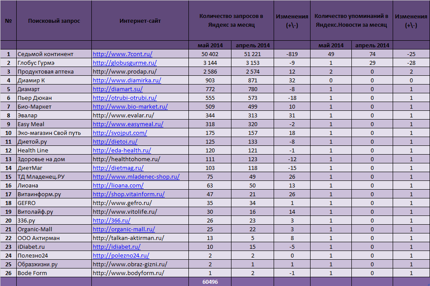
Task: Click the 'Витолайф.ру' cell
Action: 54,212
